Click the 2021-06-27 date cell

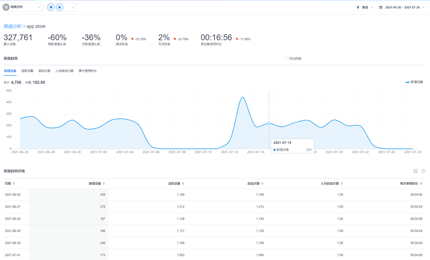[13, 206]
